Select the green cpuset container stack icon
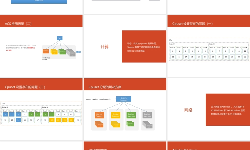 click(x=130, y=123)
